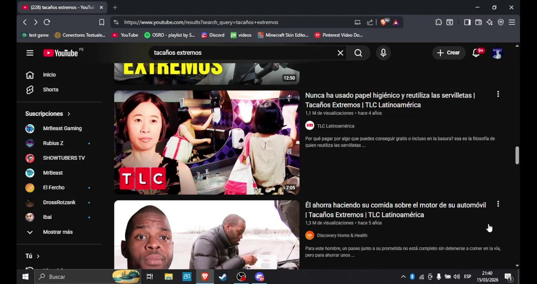Open the notifications bell
The image size is (537, 284).
[477, 53]
